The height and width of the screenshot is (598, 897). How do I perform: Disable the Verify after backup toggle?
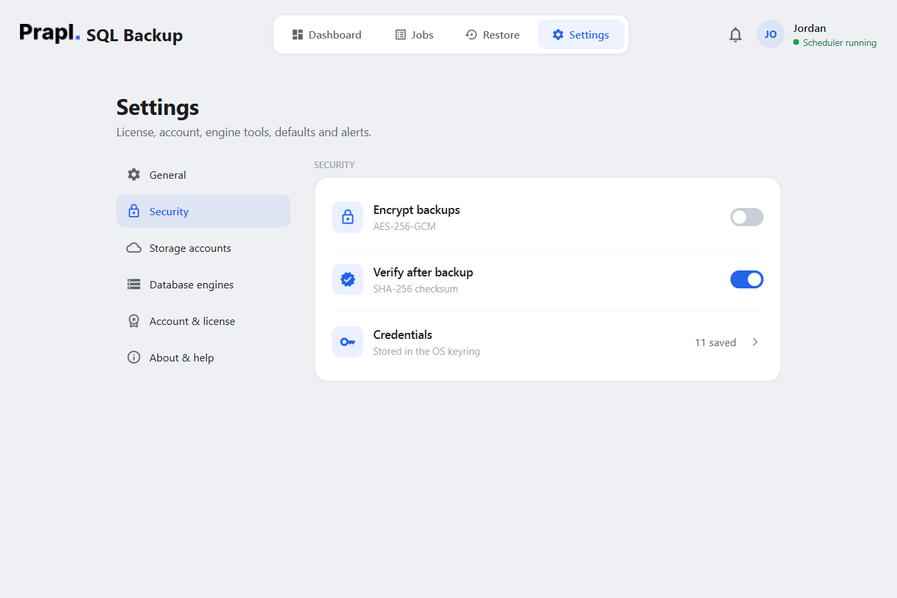pyautogui.click(x=747, y=280)
